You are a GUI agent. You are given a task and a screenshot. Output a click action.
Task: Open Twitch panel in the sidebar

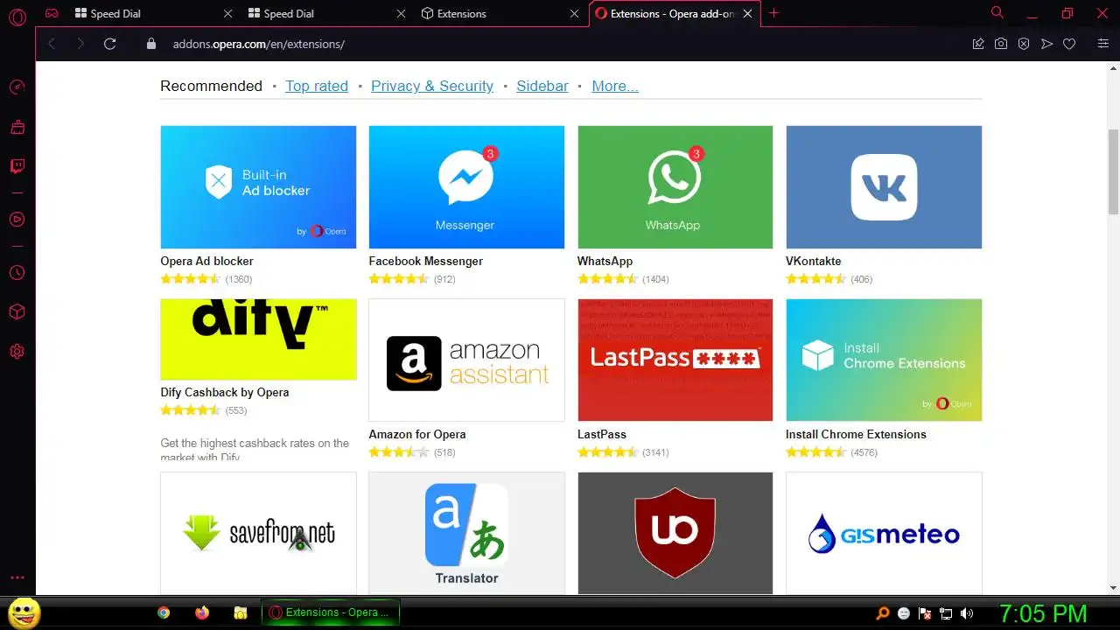coord(17,166)
